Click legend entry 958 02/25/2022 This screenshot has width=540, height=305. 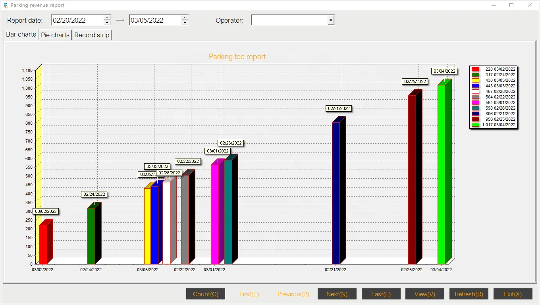(494, 119)
